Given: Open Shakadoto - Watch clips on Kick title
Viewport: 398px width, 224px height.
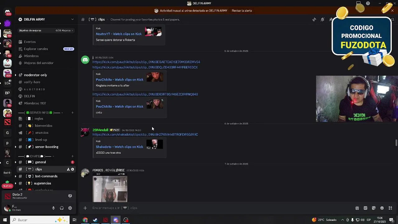Looking at the screenshot, I should pyautogui.click(x=119, y=147).
